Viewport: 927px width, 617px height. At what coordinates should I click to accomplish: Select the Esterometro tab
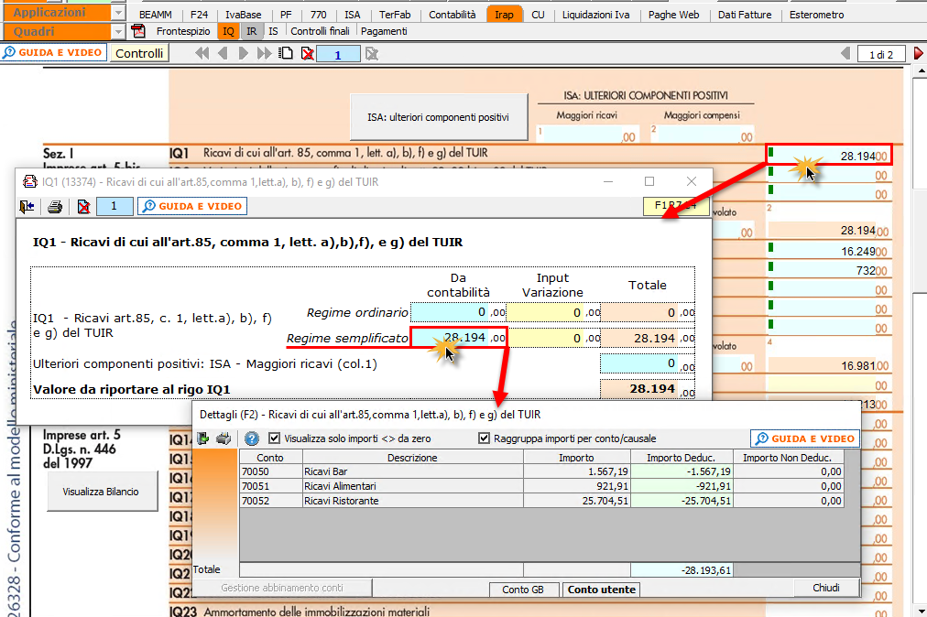point(816,14)
